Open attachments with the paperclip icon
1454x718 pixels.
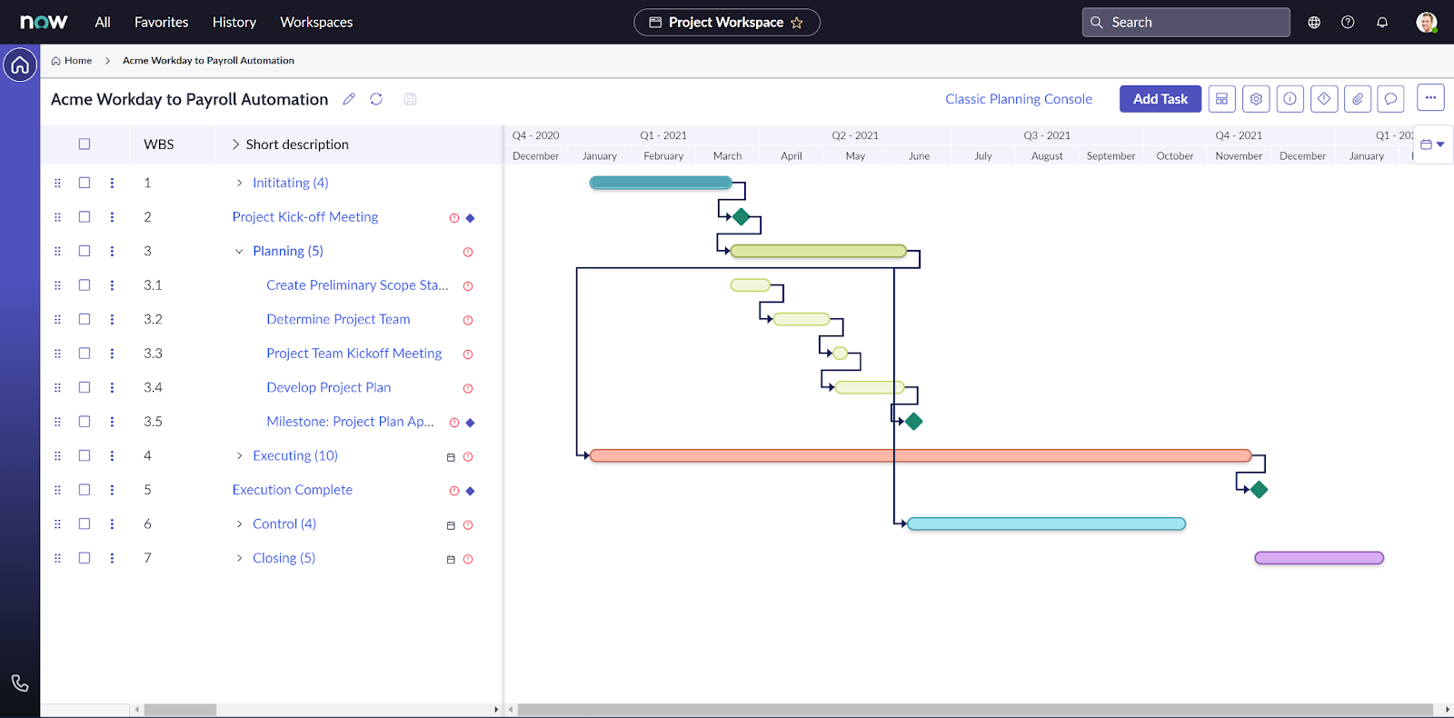click(1358, 99)
